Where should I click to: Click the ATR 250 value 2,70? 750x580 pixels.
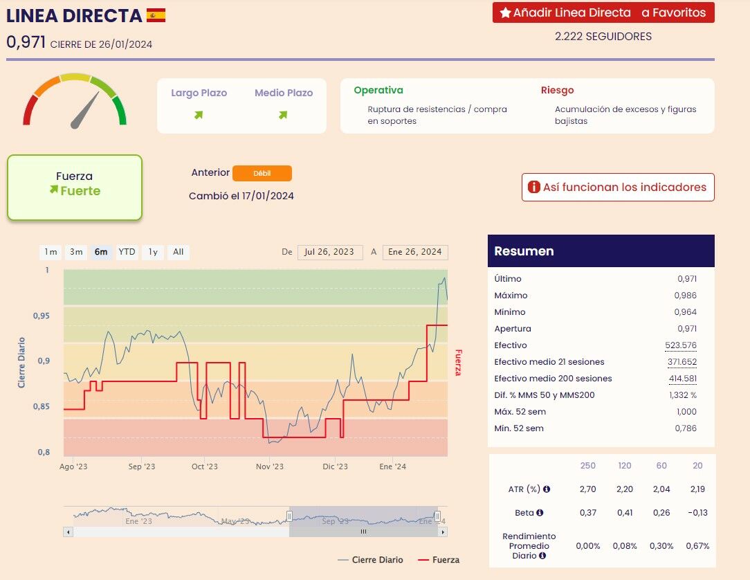pos(588,489)
